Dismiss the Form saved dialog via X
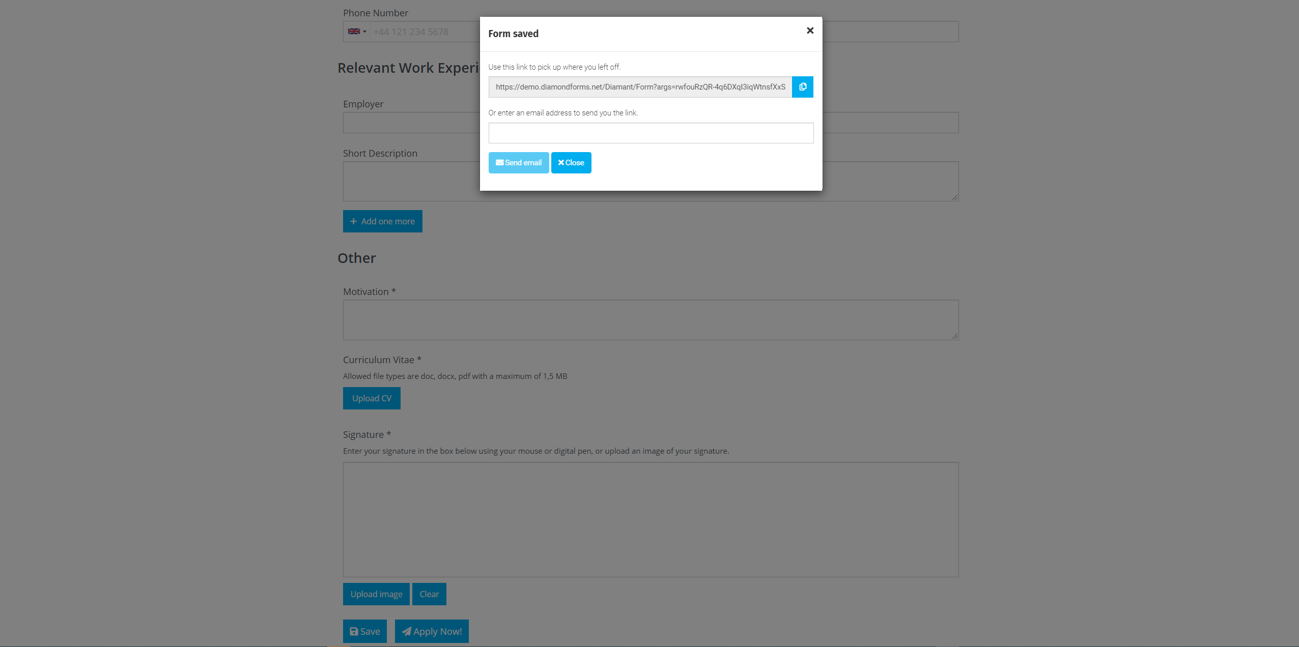 pyautogui.click(x=809, y=31)
